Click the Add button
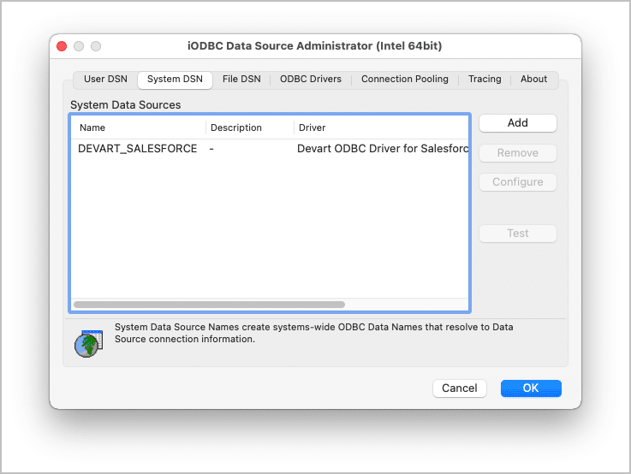The width and height of the screenshot is (631, 474). pyautogui.click(x=517, y=123)
